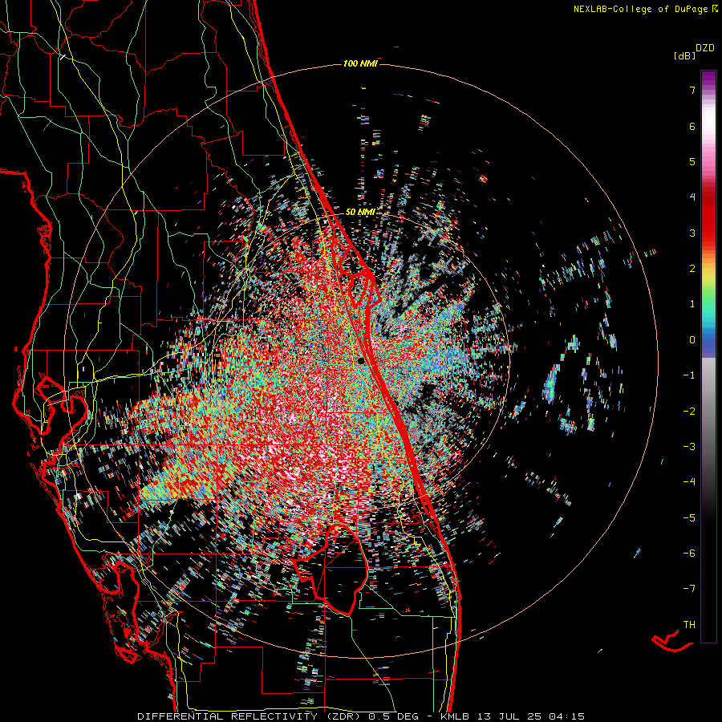Click the 5 value on the color scale
722x722 pixels.
point(692,161)
